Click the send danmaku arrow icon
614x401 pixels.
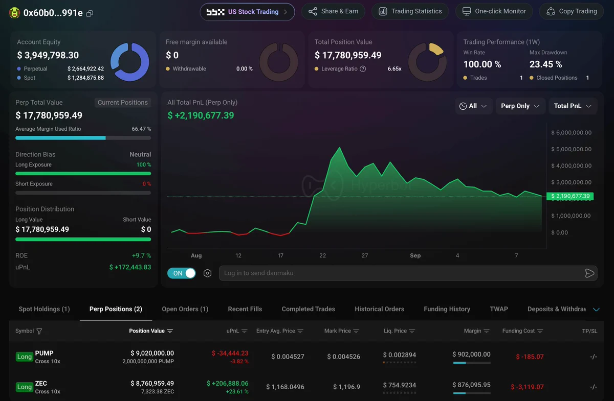[x=590, y=273]
